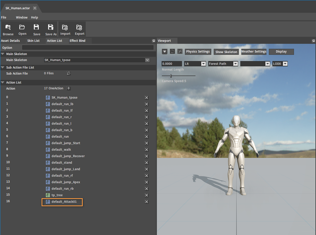The width and height of the screenshot is (316, 235).
Task: Click the X on the default_run row
Action: click(147, 137)
